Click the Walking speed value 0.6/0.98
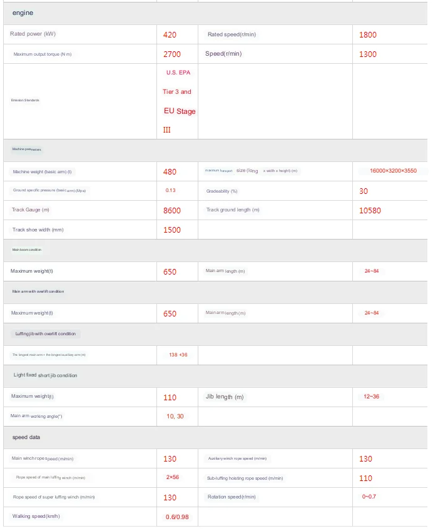Image resolution: width=433 pixels, height=531 pixels. click(178, 517)
